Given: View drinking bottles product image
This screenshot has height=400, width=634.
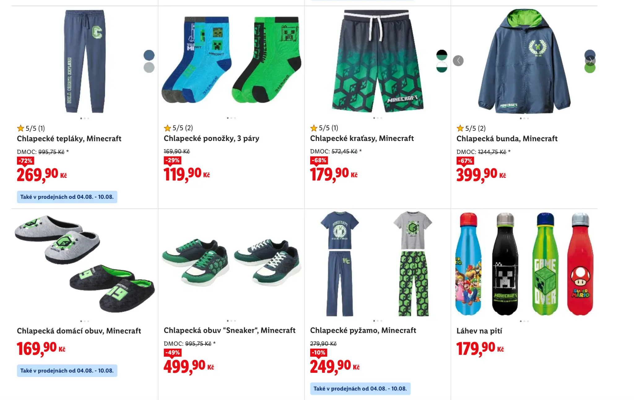Looking at the screenshot, I should tap(524, 264).
